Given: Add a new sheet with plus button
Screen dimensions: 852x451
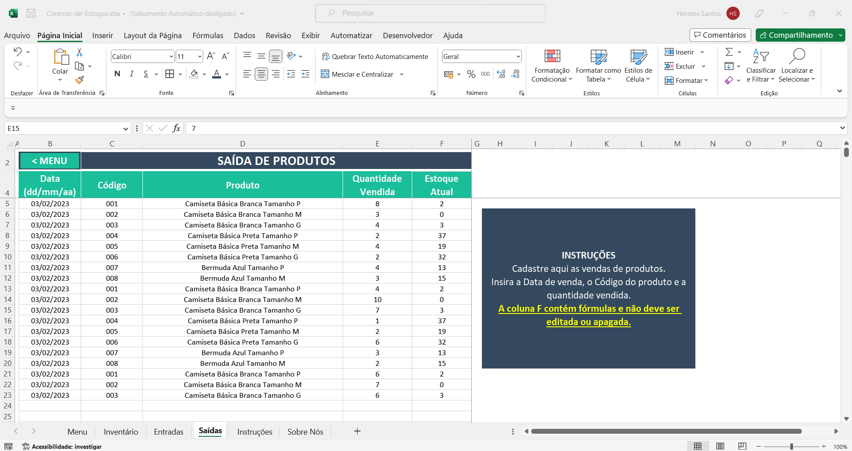Looking at the screenshot, I should [357, 431].
